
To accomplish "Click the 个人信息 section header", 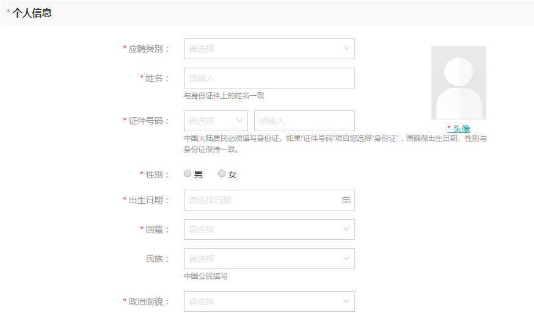I will (x=32, y=13).
